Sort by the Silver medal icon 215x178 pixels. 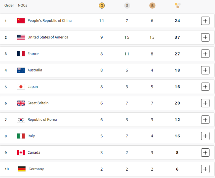[x=127, y=6]
